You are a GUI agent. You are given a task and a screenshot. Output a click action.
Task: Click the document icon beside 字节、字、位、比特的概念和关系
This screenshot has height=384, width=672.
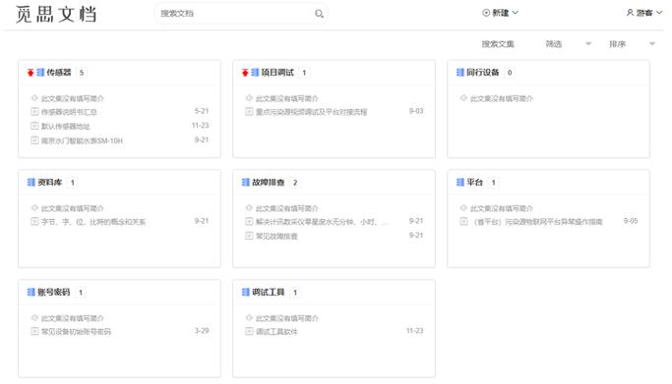click(x=34, y=222)
